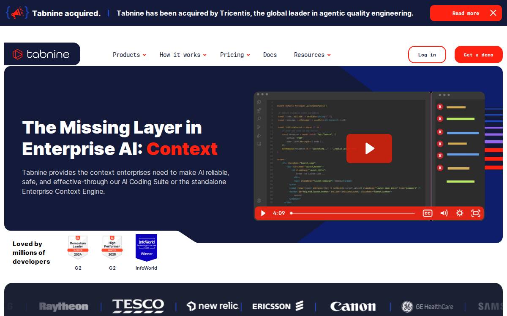Click the Ericsson logo
This screenshot has height=316, width=507.
tap(278, 306)
